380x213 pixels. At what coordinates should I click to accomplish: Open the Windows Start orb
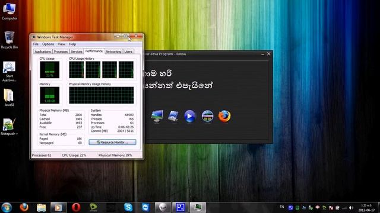tap(7, 208)
